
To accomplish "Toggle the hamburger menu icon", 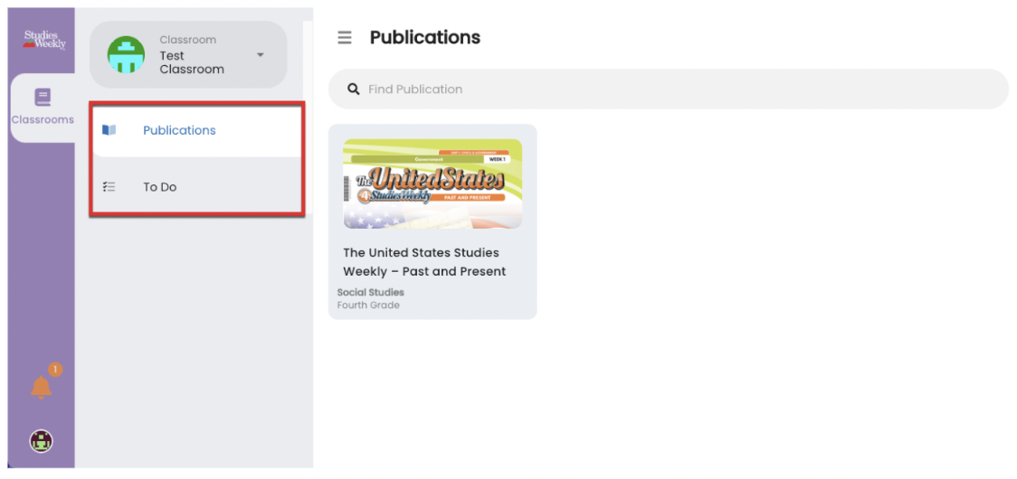I will (x=345, y=38).
